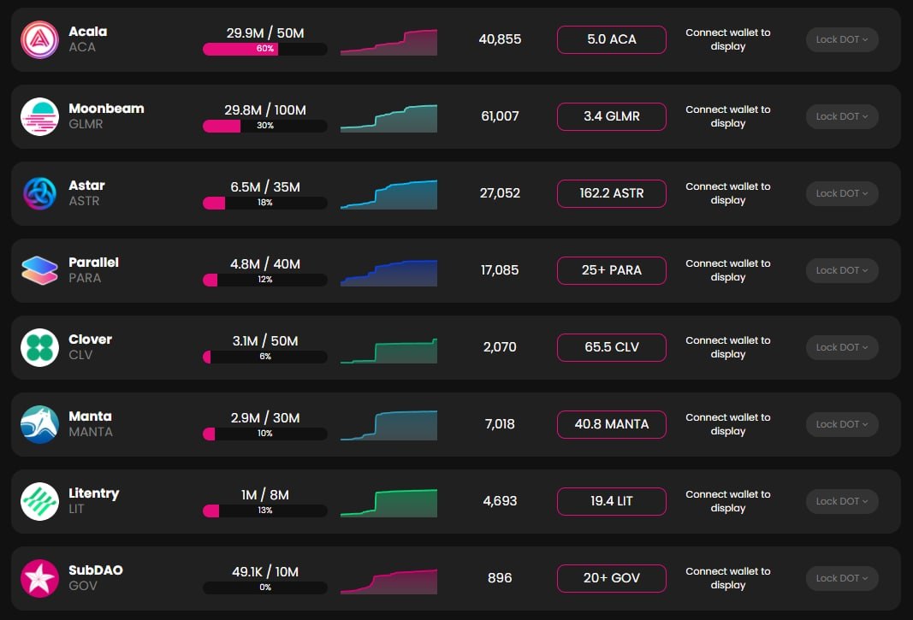Click the Litentry project logo
The width and height of the screenshot is (913, 620).
tap(39, 501)
